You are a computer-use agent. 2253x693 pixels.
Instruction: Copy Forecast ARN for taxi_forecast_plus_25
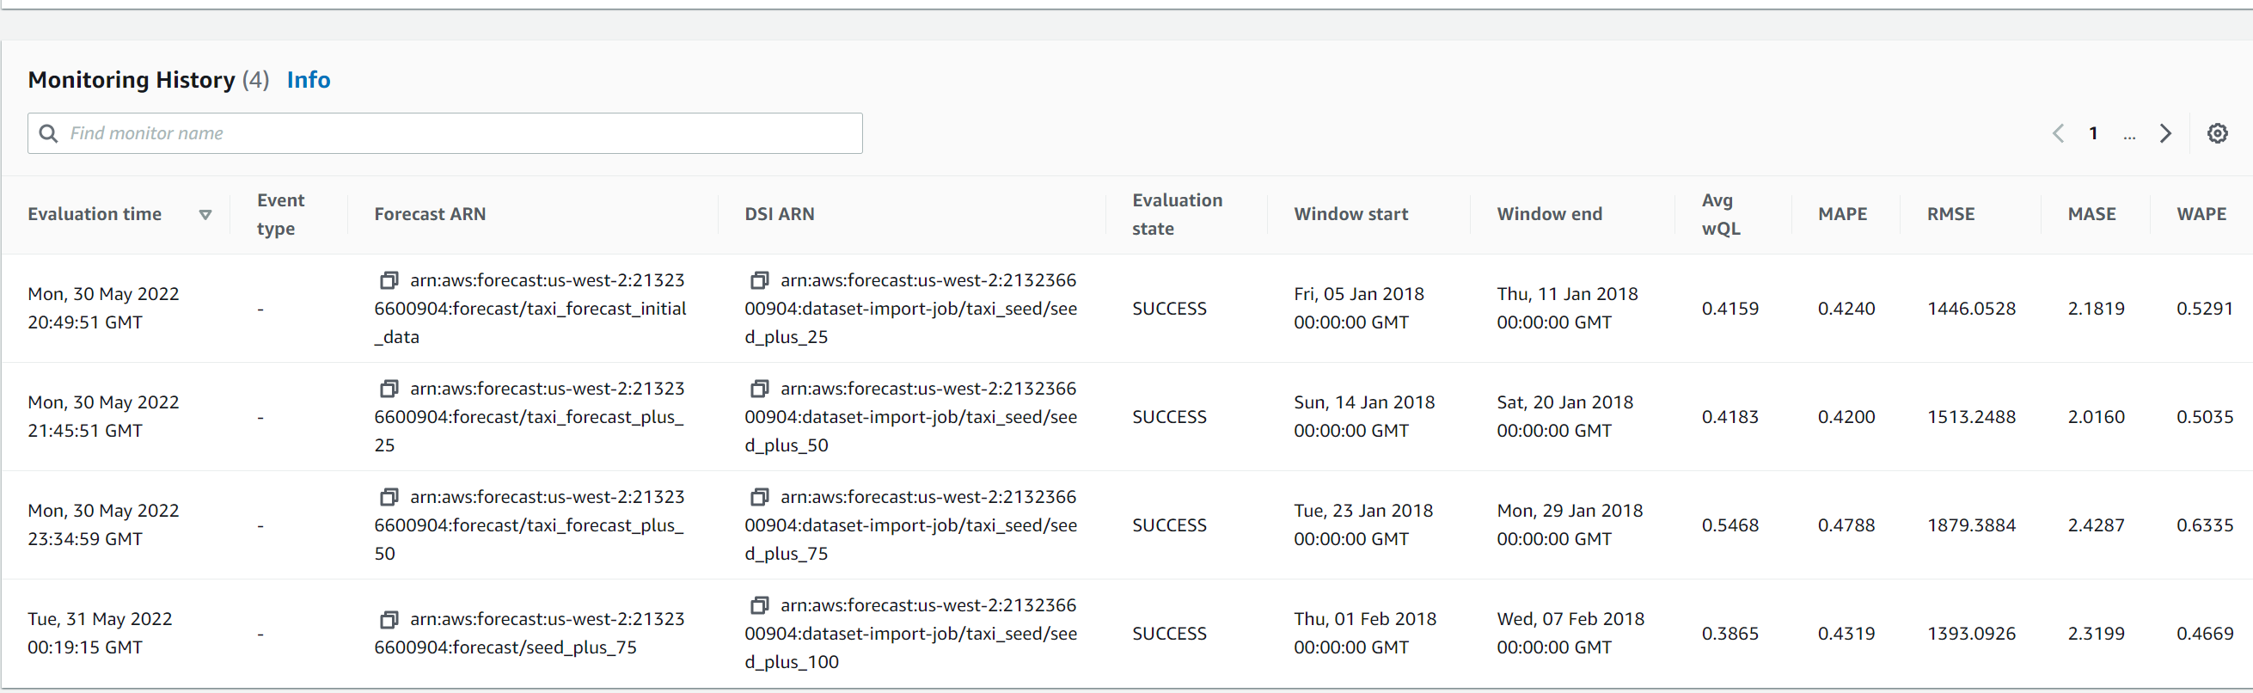point(389,389)
